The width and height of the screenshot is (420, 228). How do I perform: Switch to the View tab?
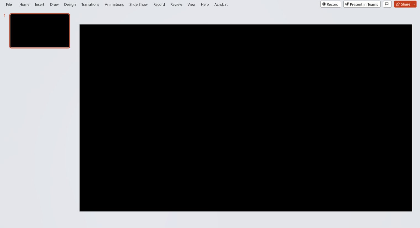191,4
